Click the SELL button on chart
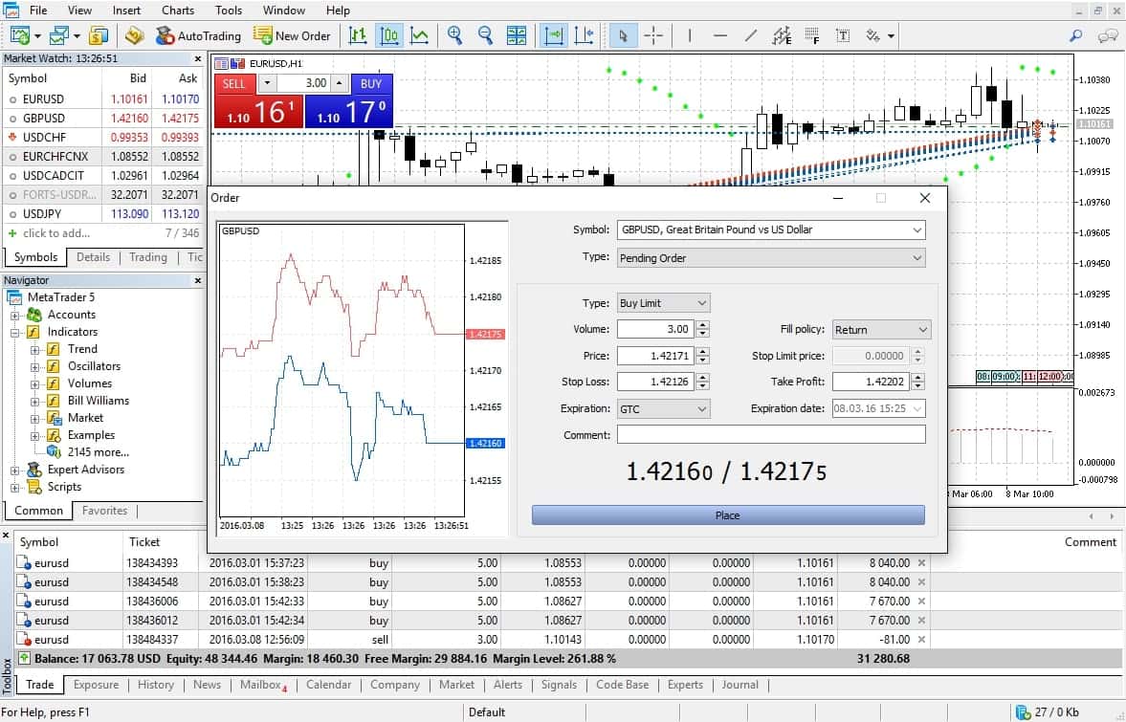 click(234, 84)
